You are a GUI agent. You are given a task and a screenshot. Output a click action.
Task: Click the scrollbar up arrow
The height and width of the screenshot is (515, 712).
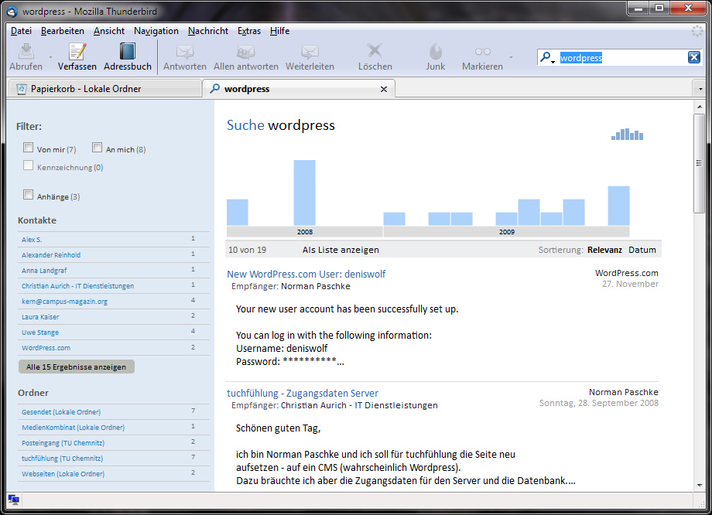(700, 107)
